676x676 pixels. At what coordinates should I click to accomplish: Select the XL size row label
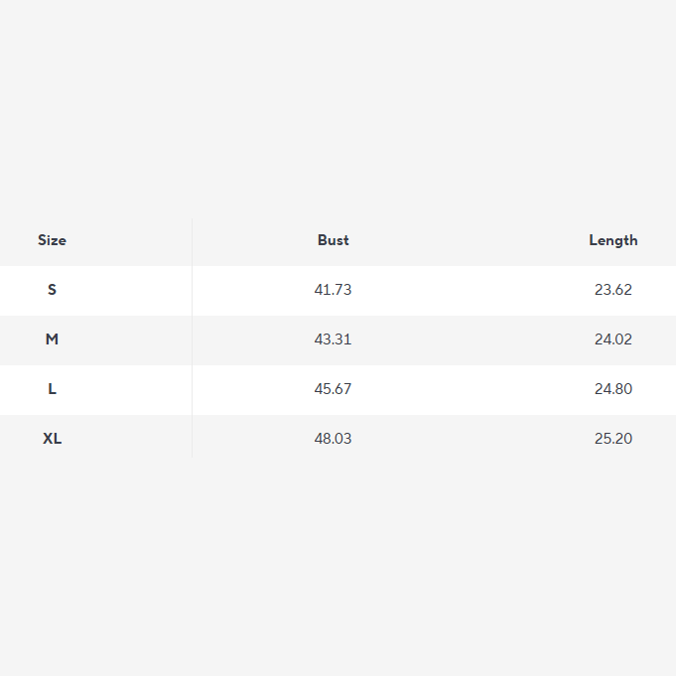[x=52, y=439]
